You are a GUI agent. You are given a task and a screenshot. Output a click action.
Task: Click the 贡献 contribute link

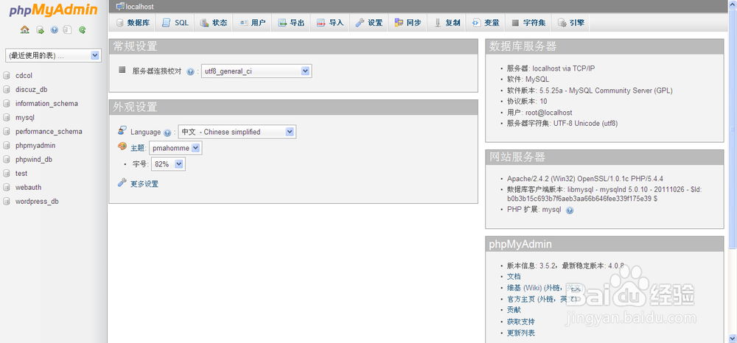click(x=514, y=310)
